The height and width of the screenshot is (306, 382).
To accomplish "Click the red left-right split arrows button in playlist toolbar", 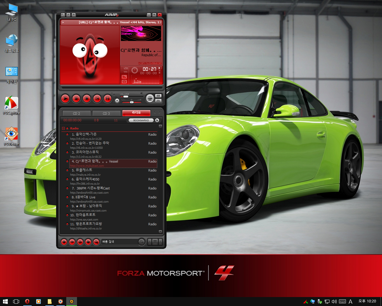I will [x=88, y=242].
